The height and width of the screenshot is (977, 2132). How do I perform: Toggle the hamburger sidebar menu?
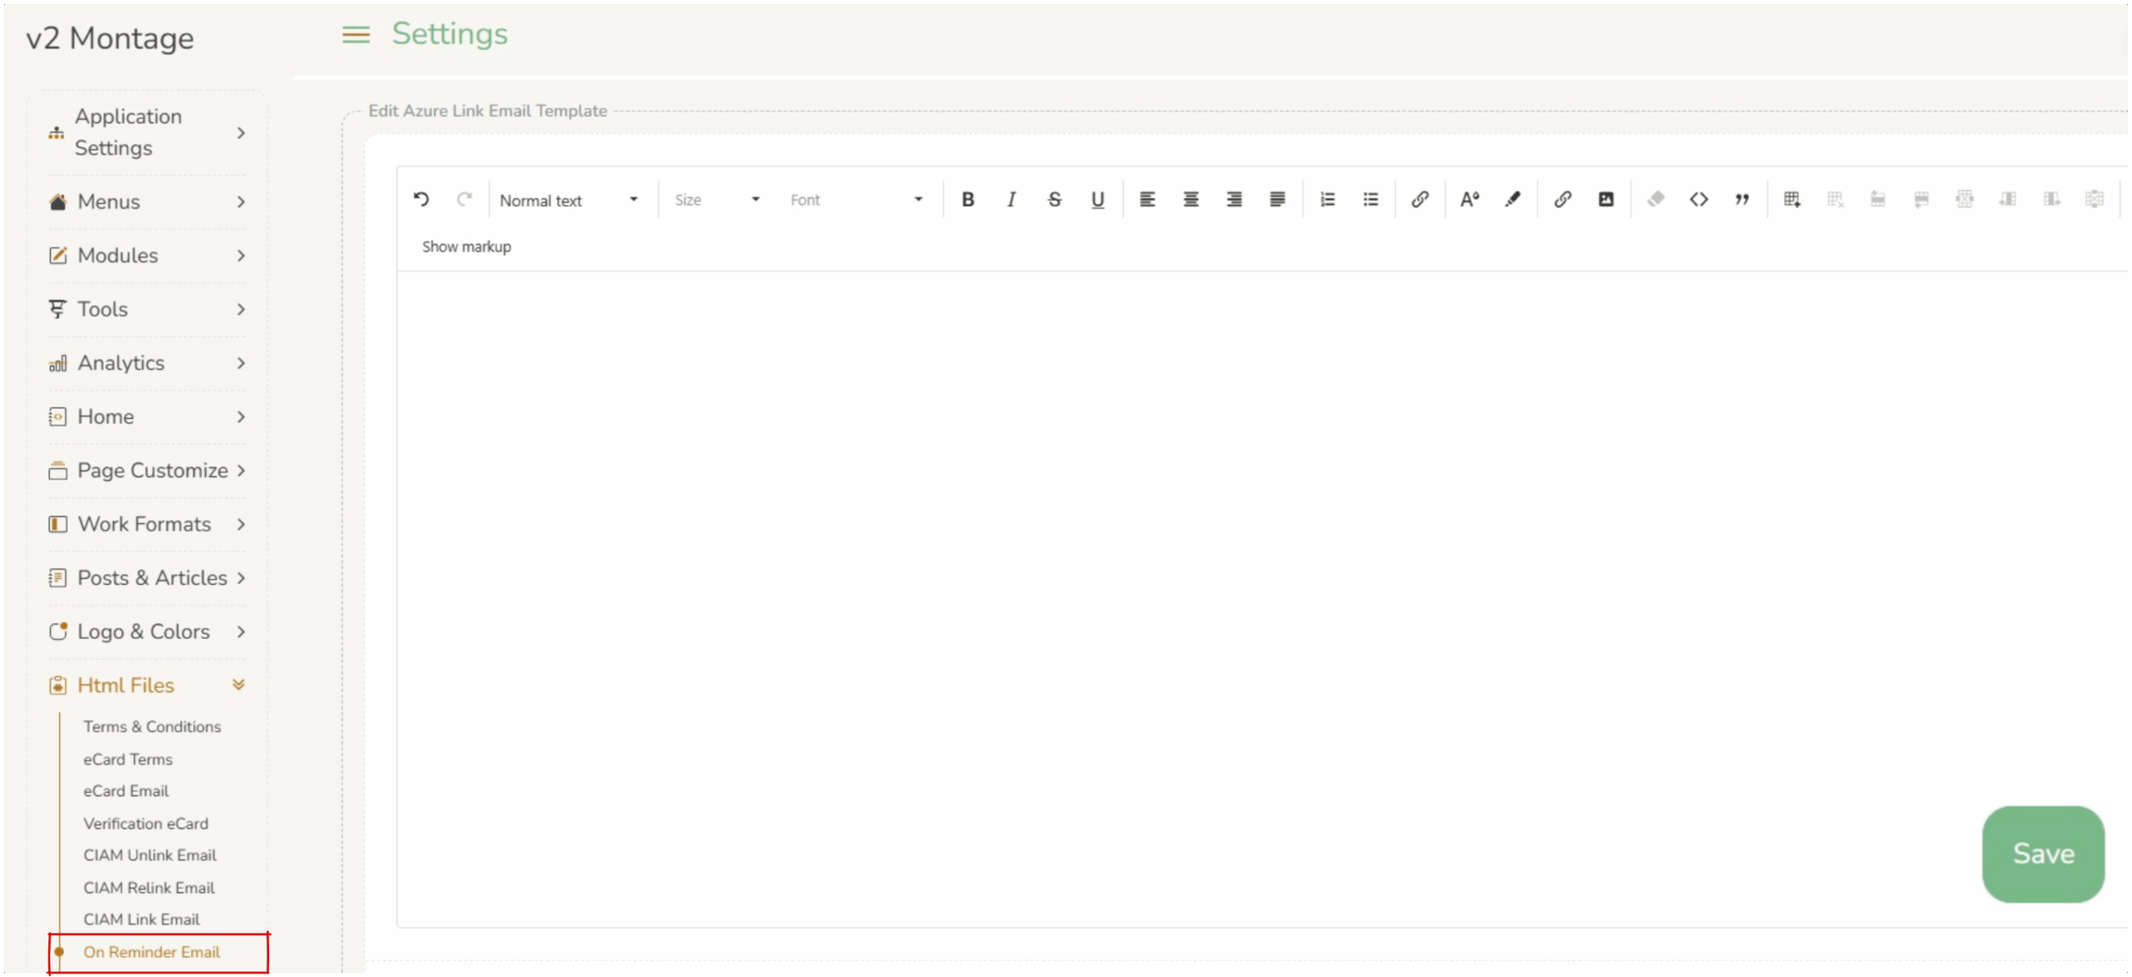point(356,35)
